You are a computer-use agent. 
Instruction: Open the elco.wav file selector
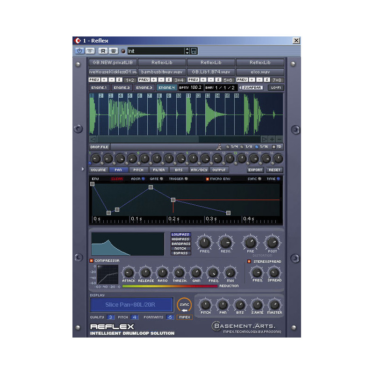[x=260, y=72]
